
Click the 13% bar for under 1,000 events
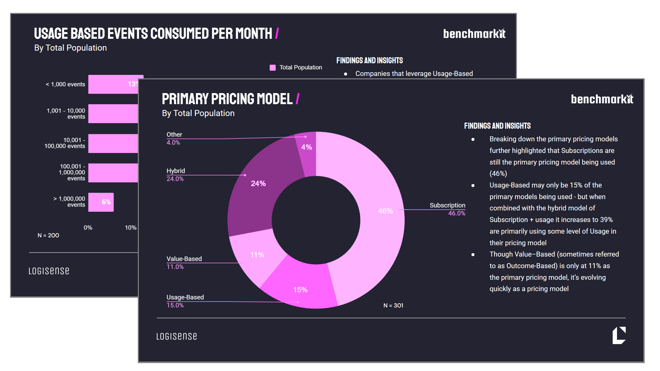point(113,84)
